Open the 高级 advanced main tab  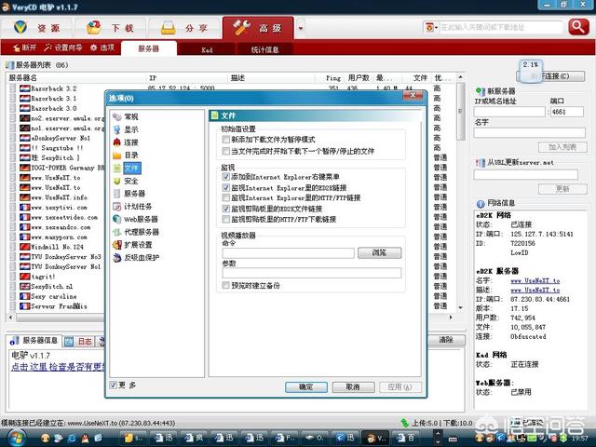tap(259, 28)
